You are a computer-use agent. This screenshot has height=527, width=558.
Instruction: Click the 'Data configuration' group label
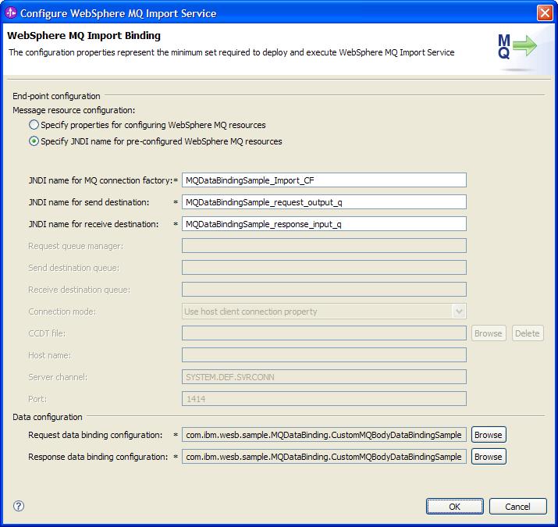(x=48, y=417)
